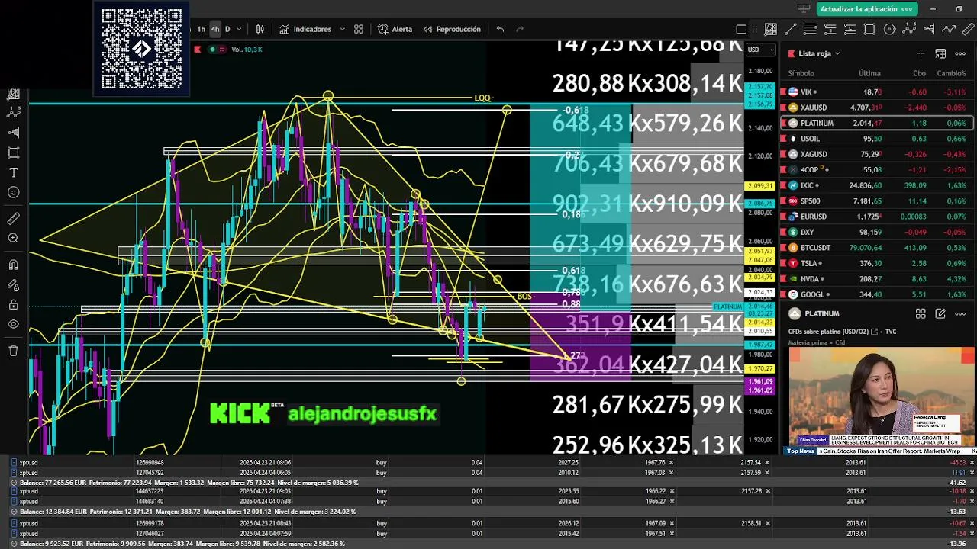Open watchlist more options dots
The height and width of the screenshot is (549, 977).
(x=960, y=53)
